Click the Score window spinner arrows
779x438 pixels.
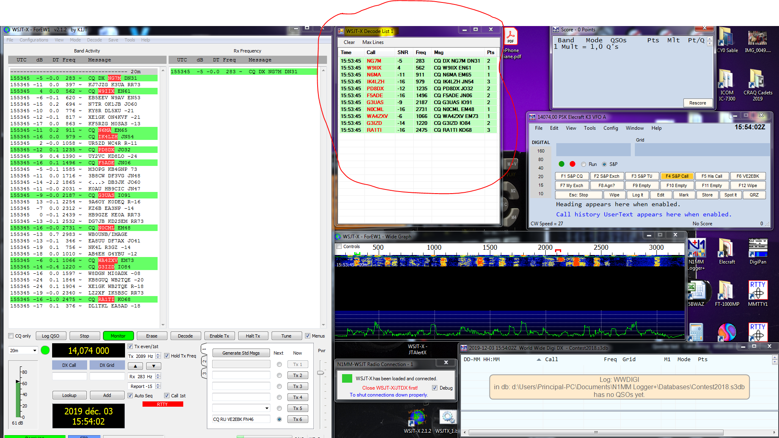tap(710, 41)
